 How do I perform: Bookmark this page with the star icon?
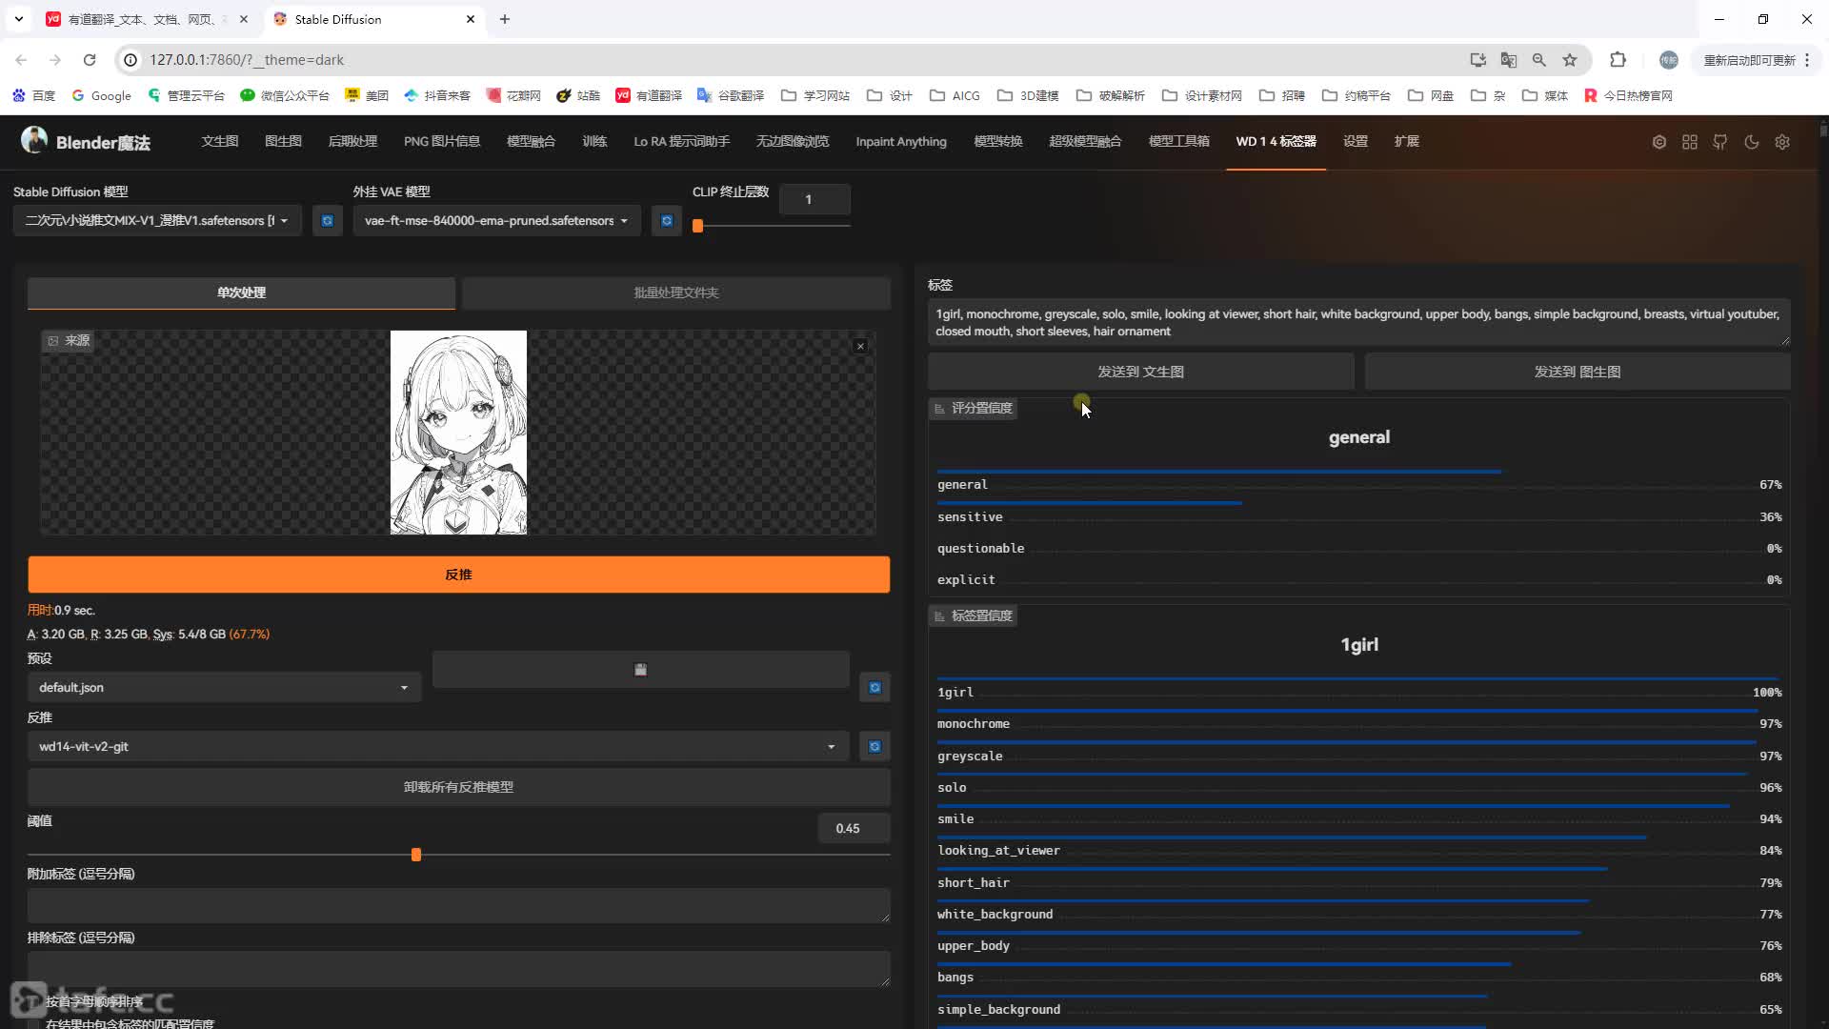[x=1570, y=59]
